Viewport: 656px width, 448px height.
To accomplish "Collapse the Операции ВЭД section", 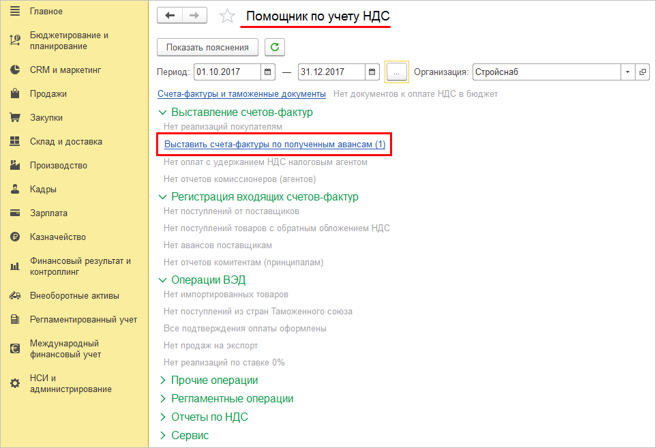I will (162, 280).
